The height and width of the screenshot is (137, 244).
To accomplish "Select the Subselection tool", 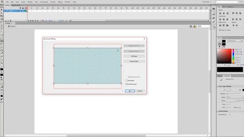I will [2, 13].
